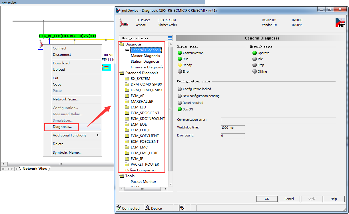Click the Help button
Viewport: 349px width, 214px height.
click(334, 199)
